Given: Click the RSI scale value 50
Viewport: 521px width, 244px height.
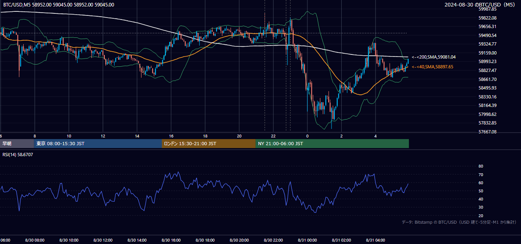Looking at the screenshot, I should (x=481, y=191).
